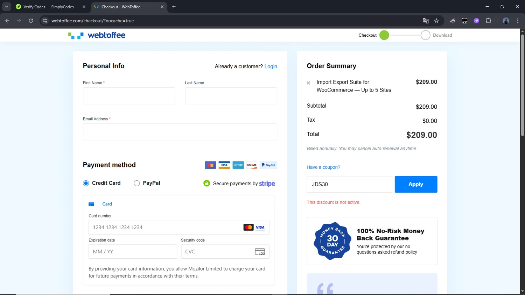Open the browser profile avatar
525x295 pixels.
(x=506, y=21)
